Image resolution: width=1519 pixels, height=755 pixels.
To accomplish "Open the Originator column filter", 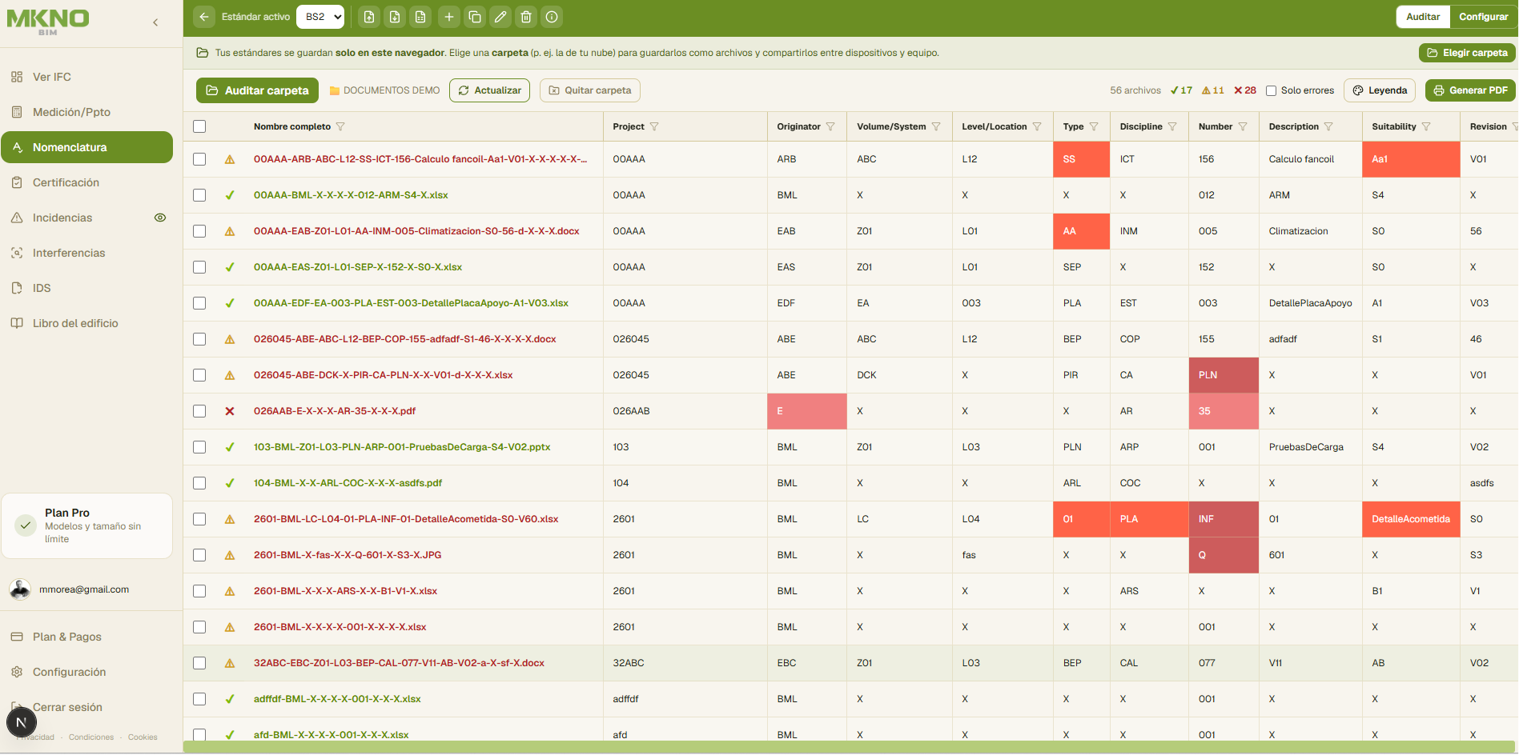I will tap(830, 126).
